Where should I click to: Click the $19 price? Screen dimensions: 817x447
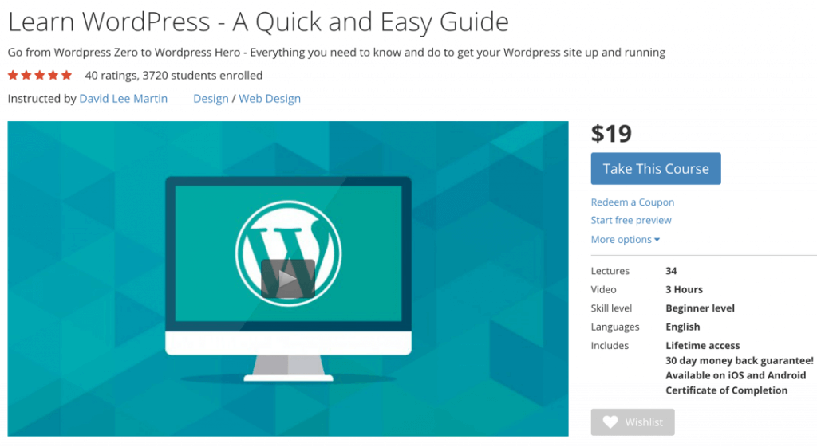coord(611,134)
